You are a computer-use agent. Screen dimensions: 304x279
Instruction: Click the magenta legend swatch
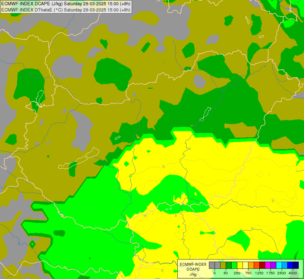[x=268, y=265]
